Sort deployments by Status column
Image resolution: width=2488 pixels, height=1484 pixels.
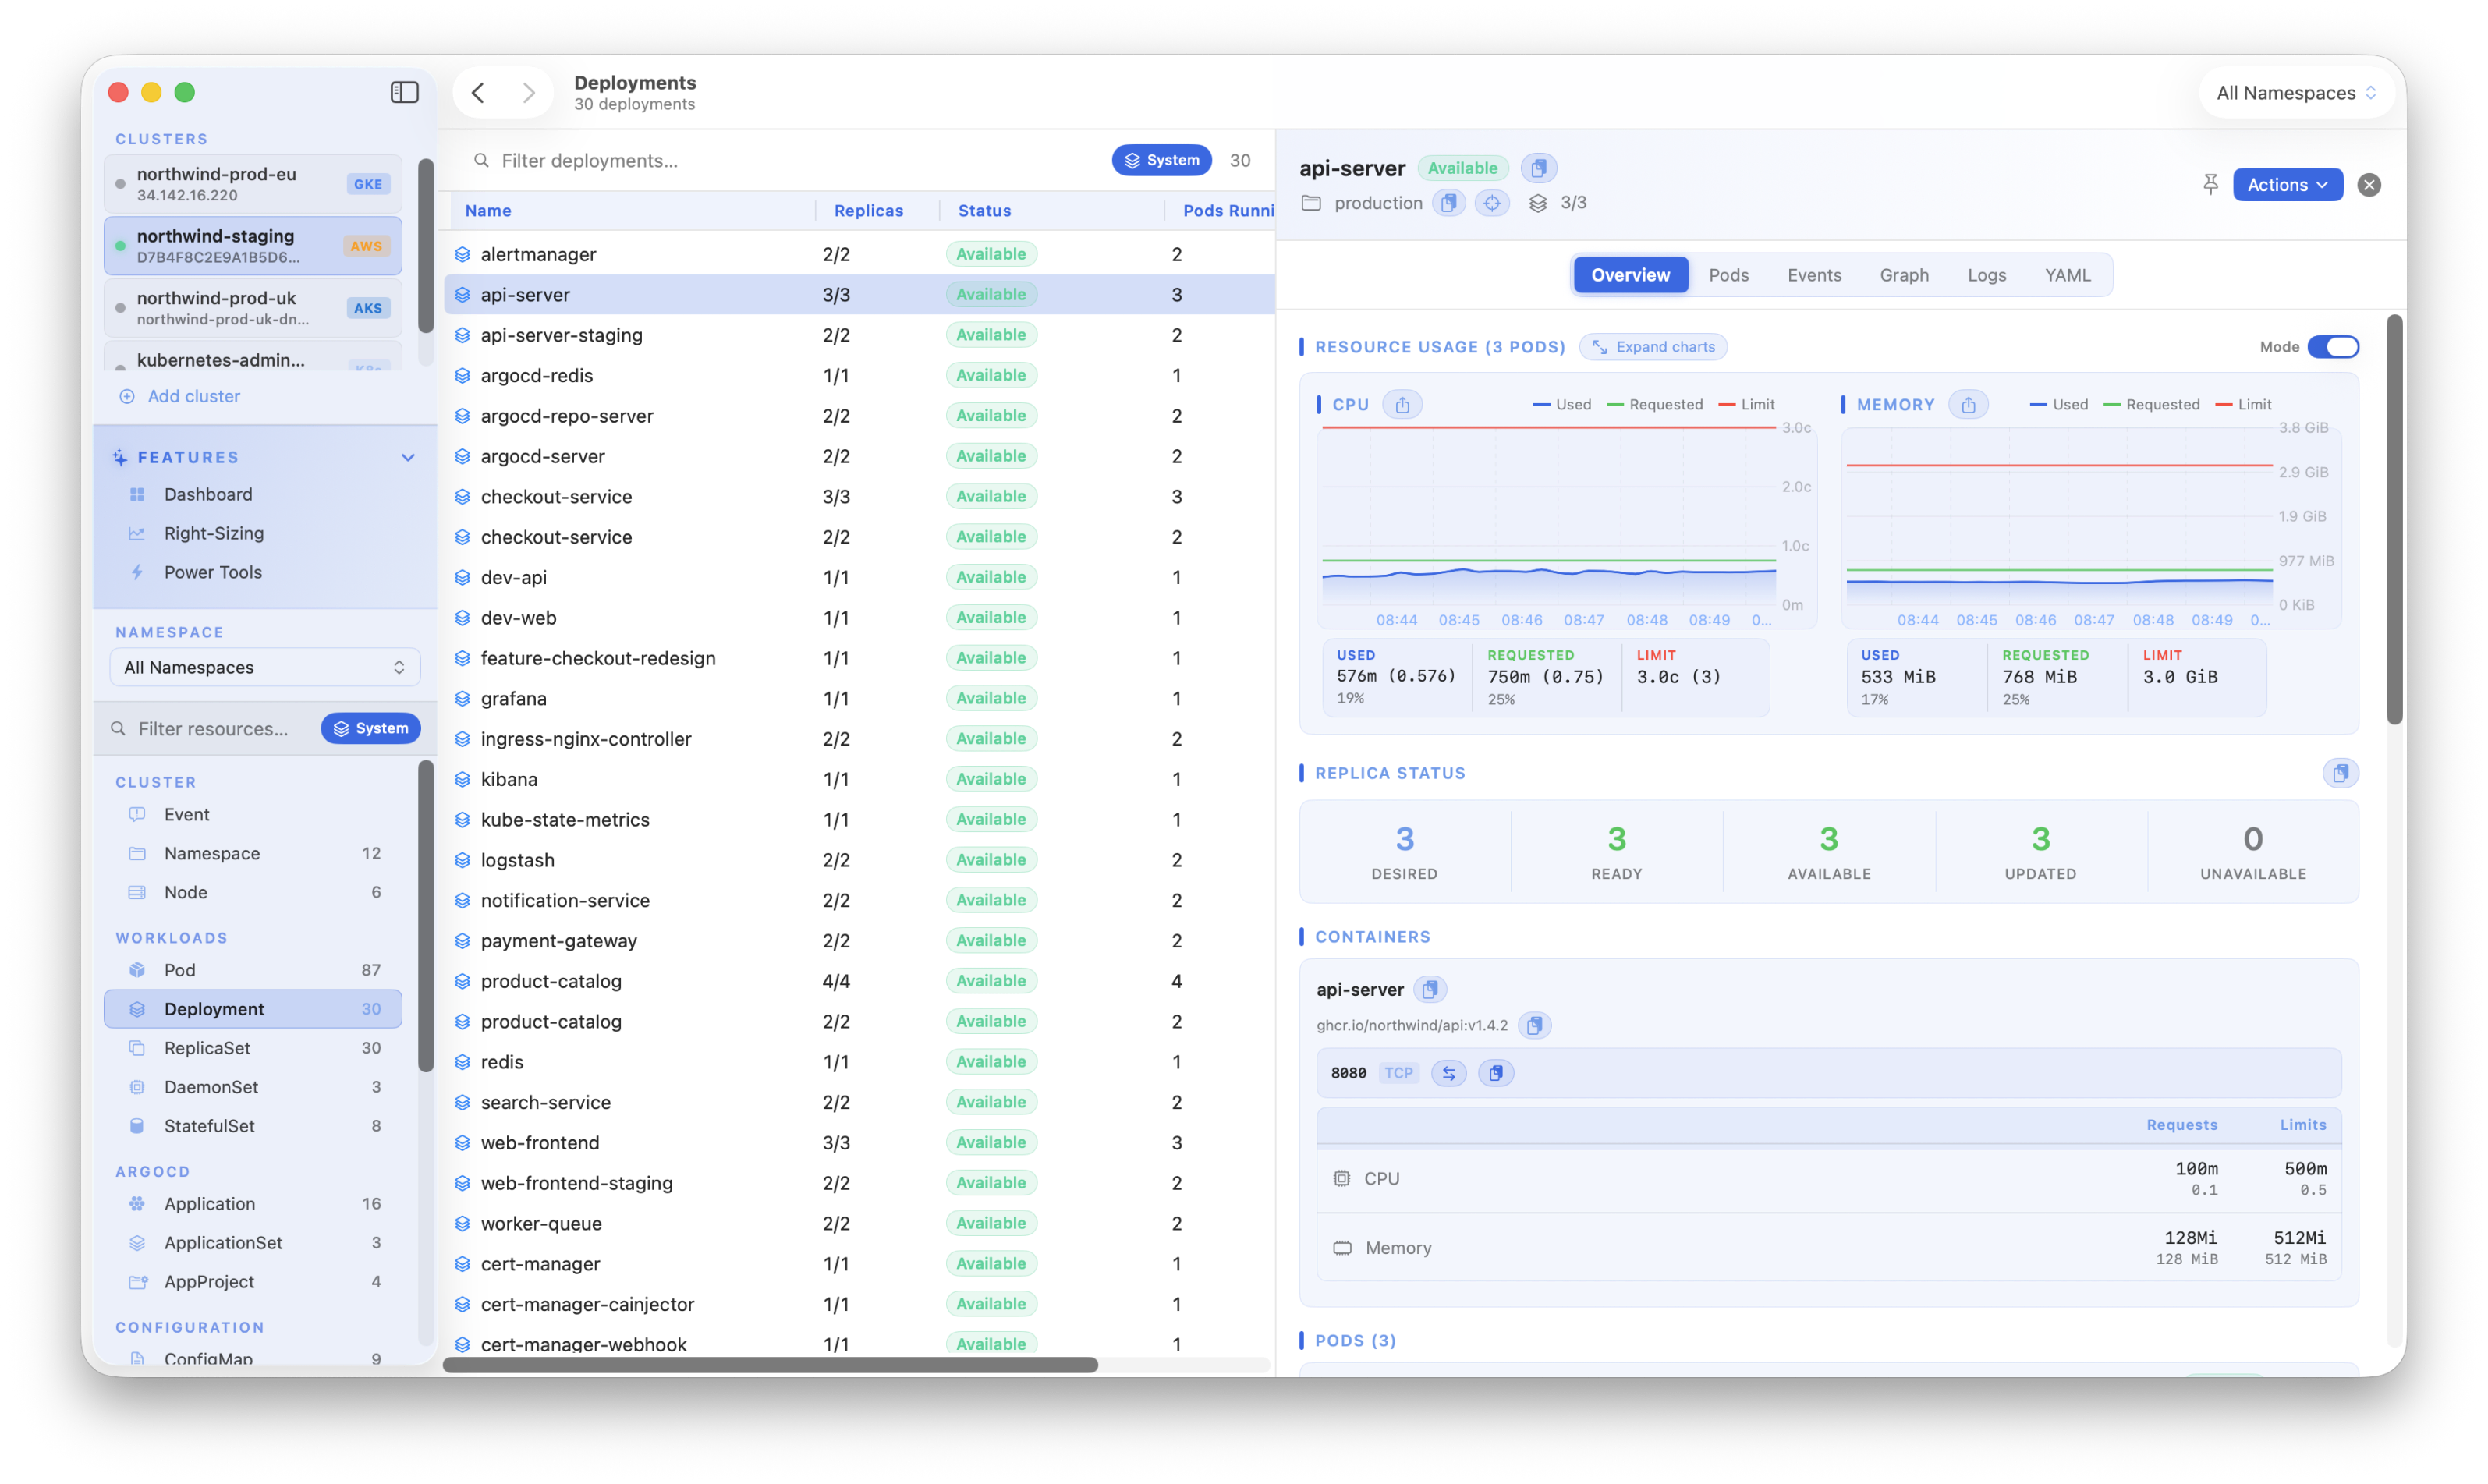coord(984,210)
